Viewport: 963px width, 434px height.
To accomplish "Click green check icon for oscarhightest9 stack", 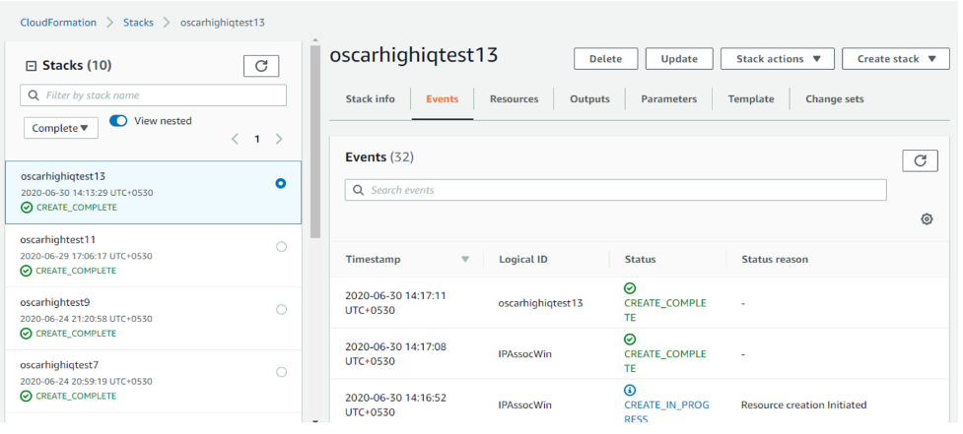I will tap(27, 334).
